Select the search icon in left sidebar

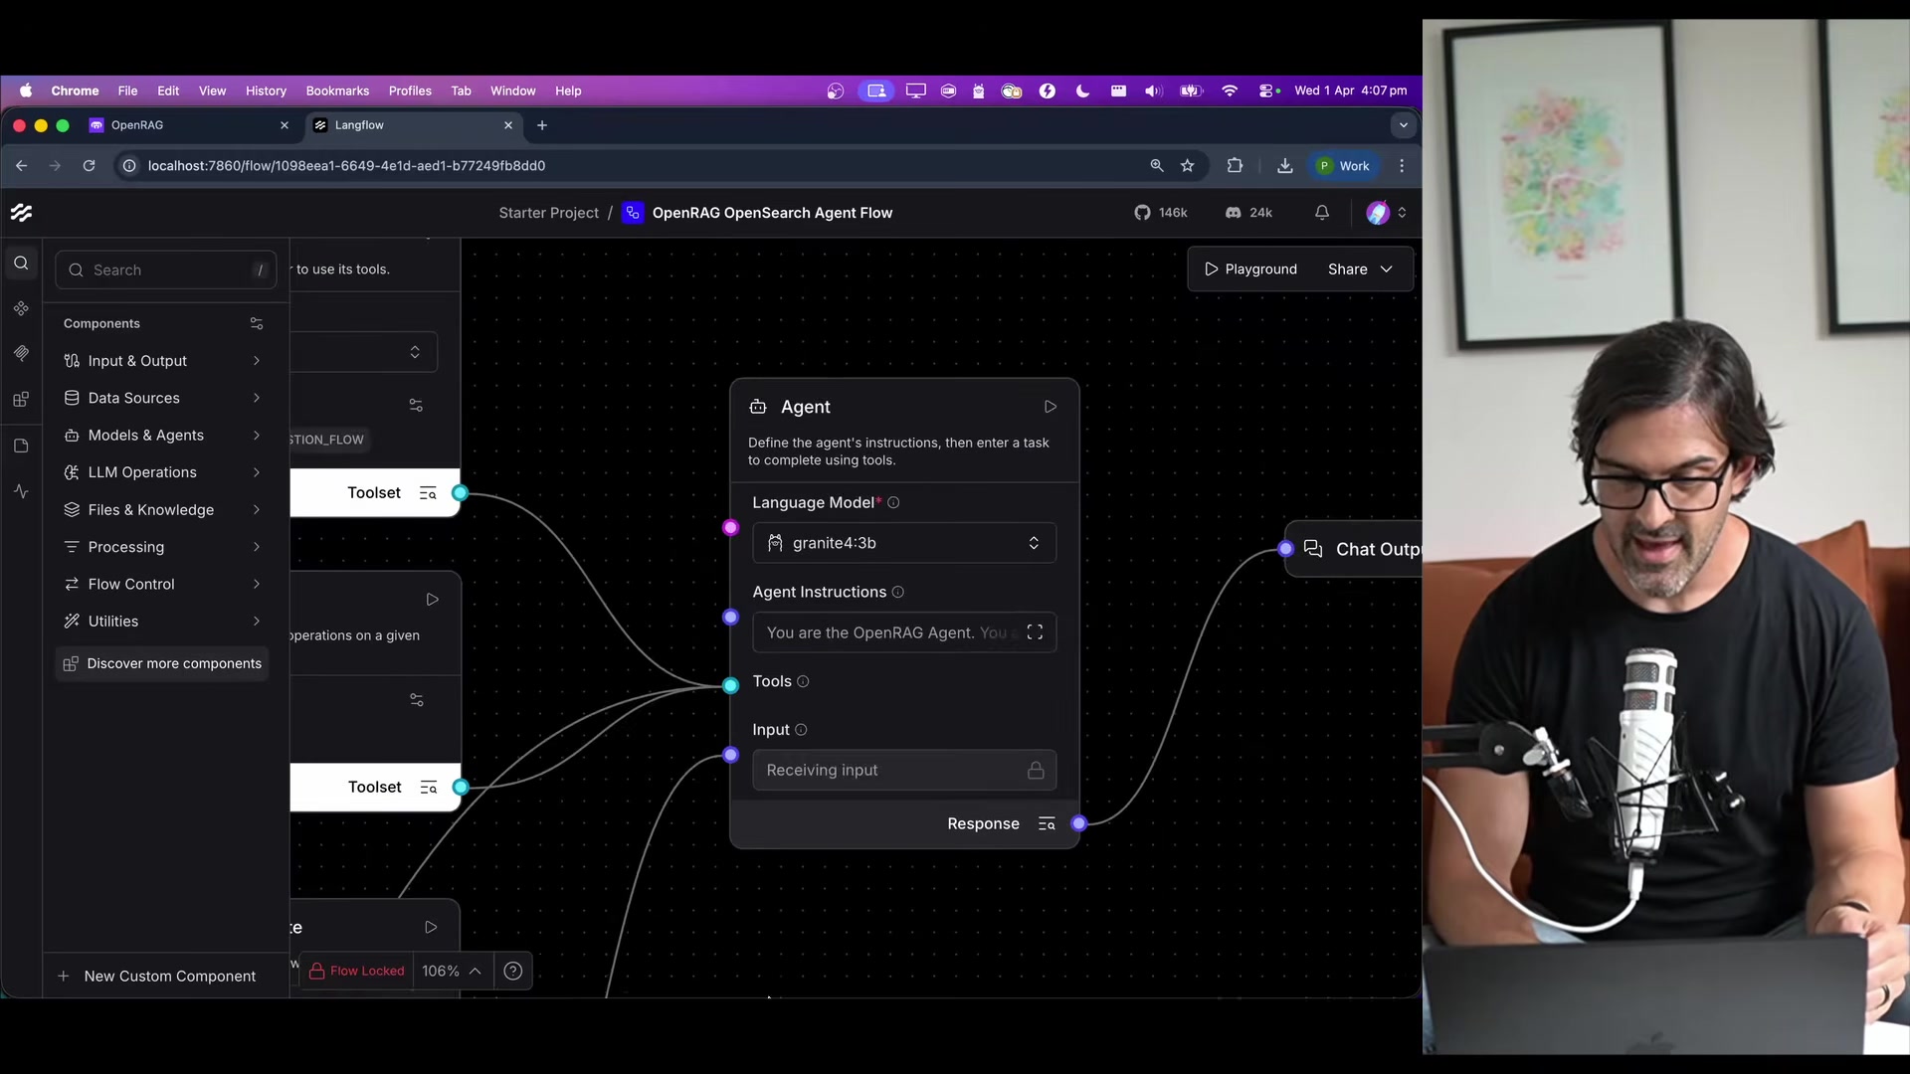(21, 263)
